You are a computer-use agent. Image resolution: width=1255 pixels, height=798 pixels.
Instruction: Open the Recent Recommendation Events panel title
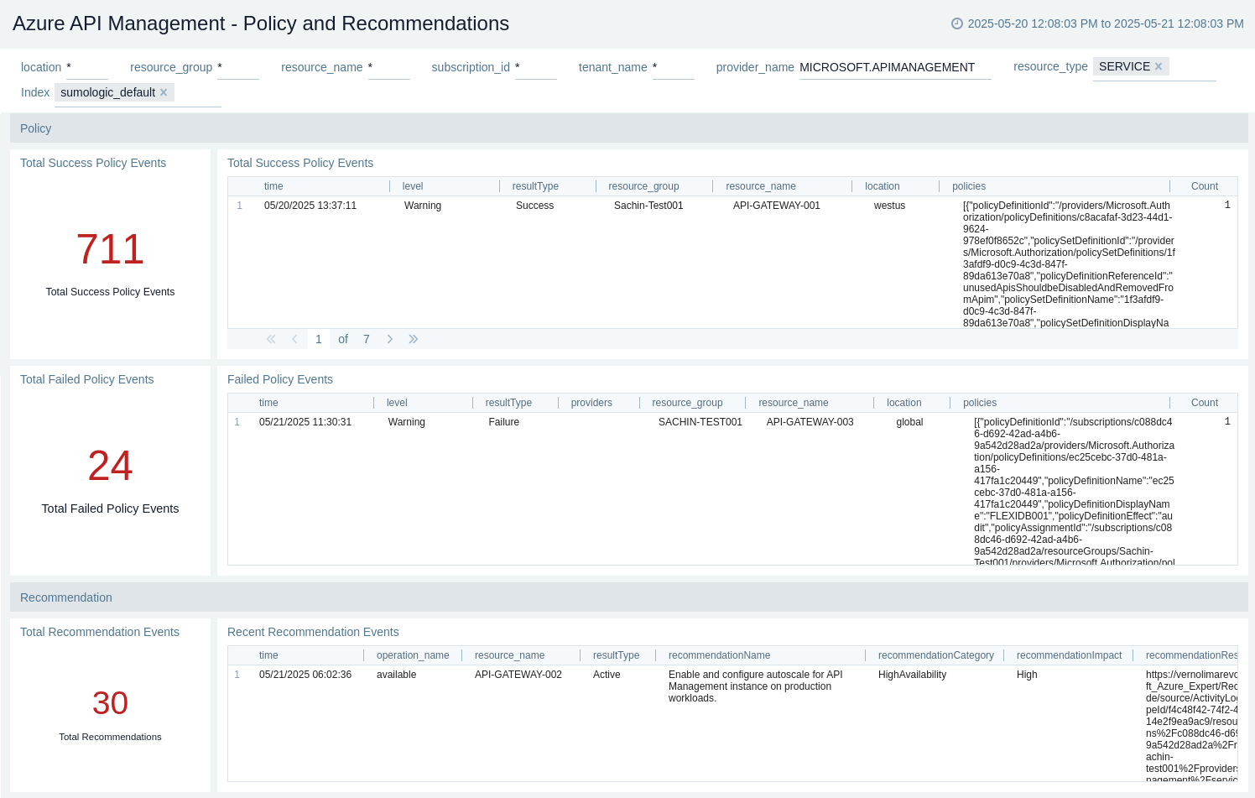(313, 632)
